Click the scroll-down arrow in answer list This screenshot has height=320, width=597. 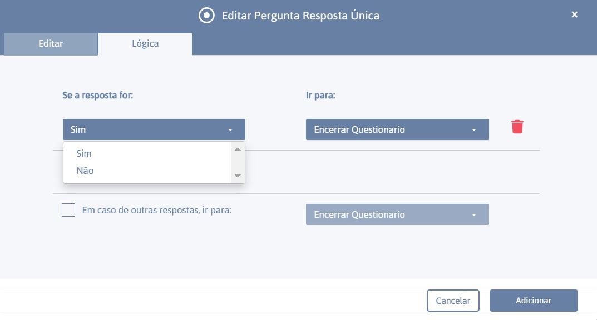(x=238, y=176)
